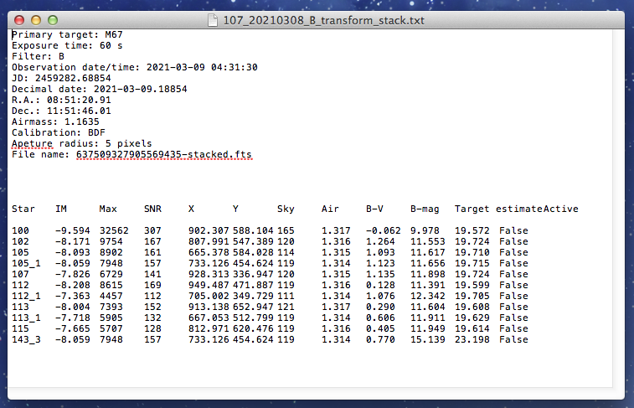This screenshot has width=634, height=408.
Task: Click the 'Star' column header text
Action: pyautogui.click(x=22, y=209)
